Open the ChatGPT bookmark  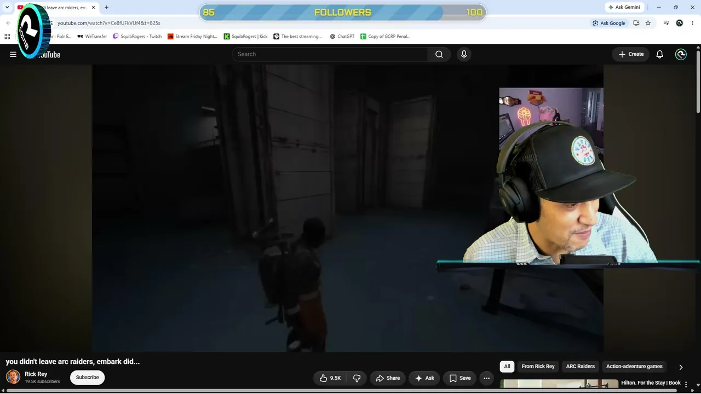point(342,37)
